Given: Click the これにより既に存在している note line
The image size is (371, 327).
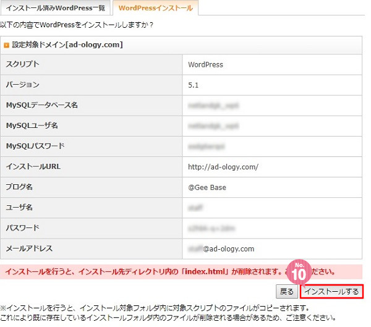Looking at the screenshot, I should (168, 318).
